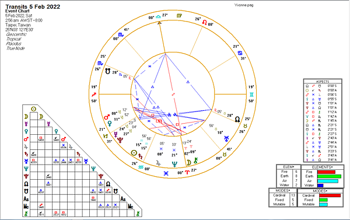This screenshot has width=350, height=220.
Task: Select the 'Placidus' house system text
Action: click(x=13, y=44)
